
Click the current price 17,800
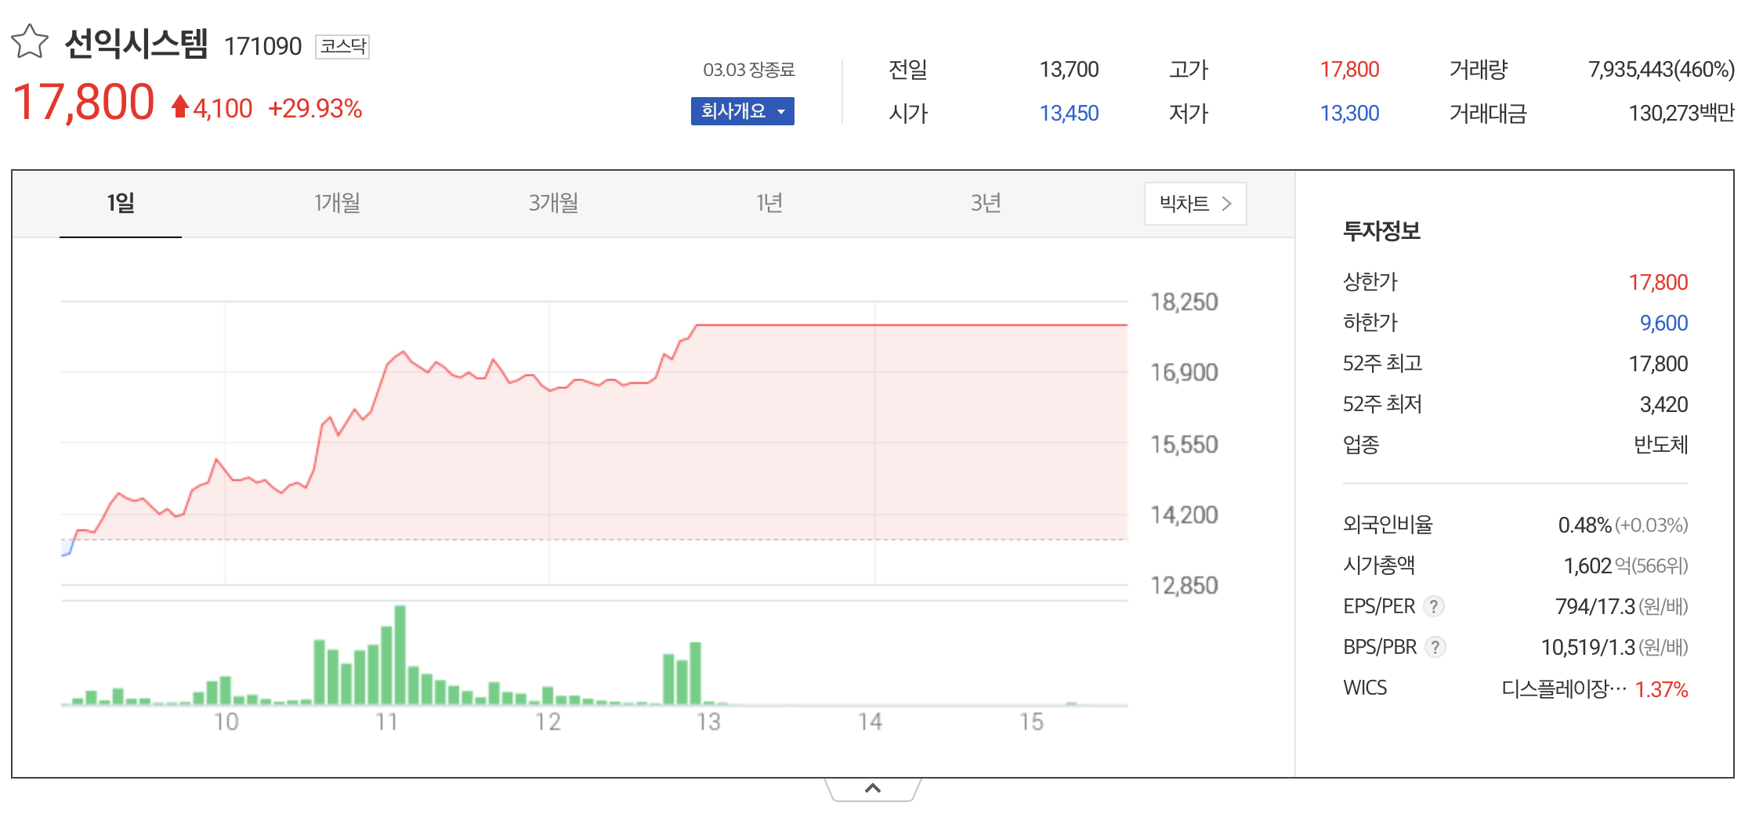click(x=84, y=103)
